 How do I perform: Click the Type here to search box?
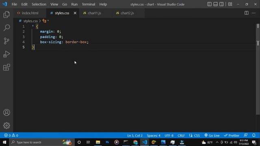(x=42, y=142)
